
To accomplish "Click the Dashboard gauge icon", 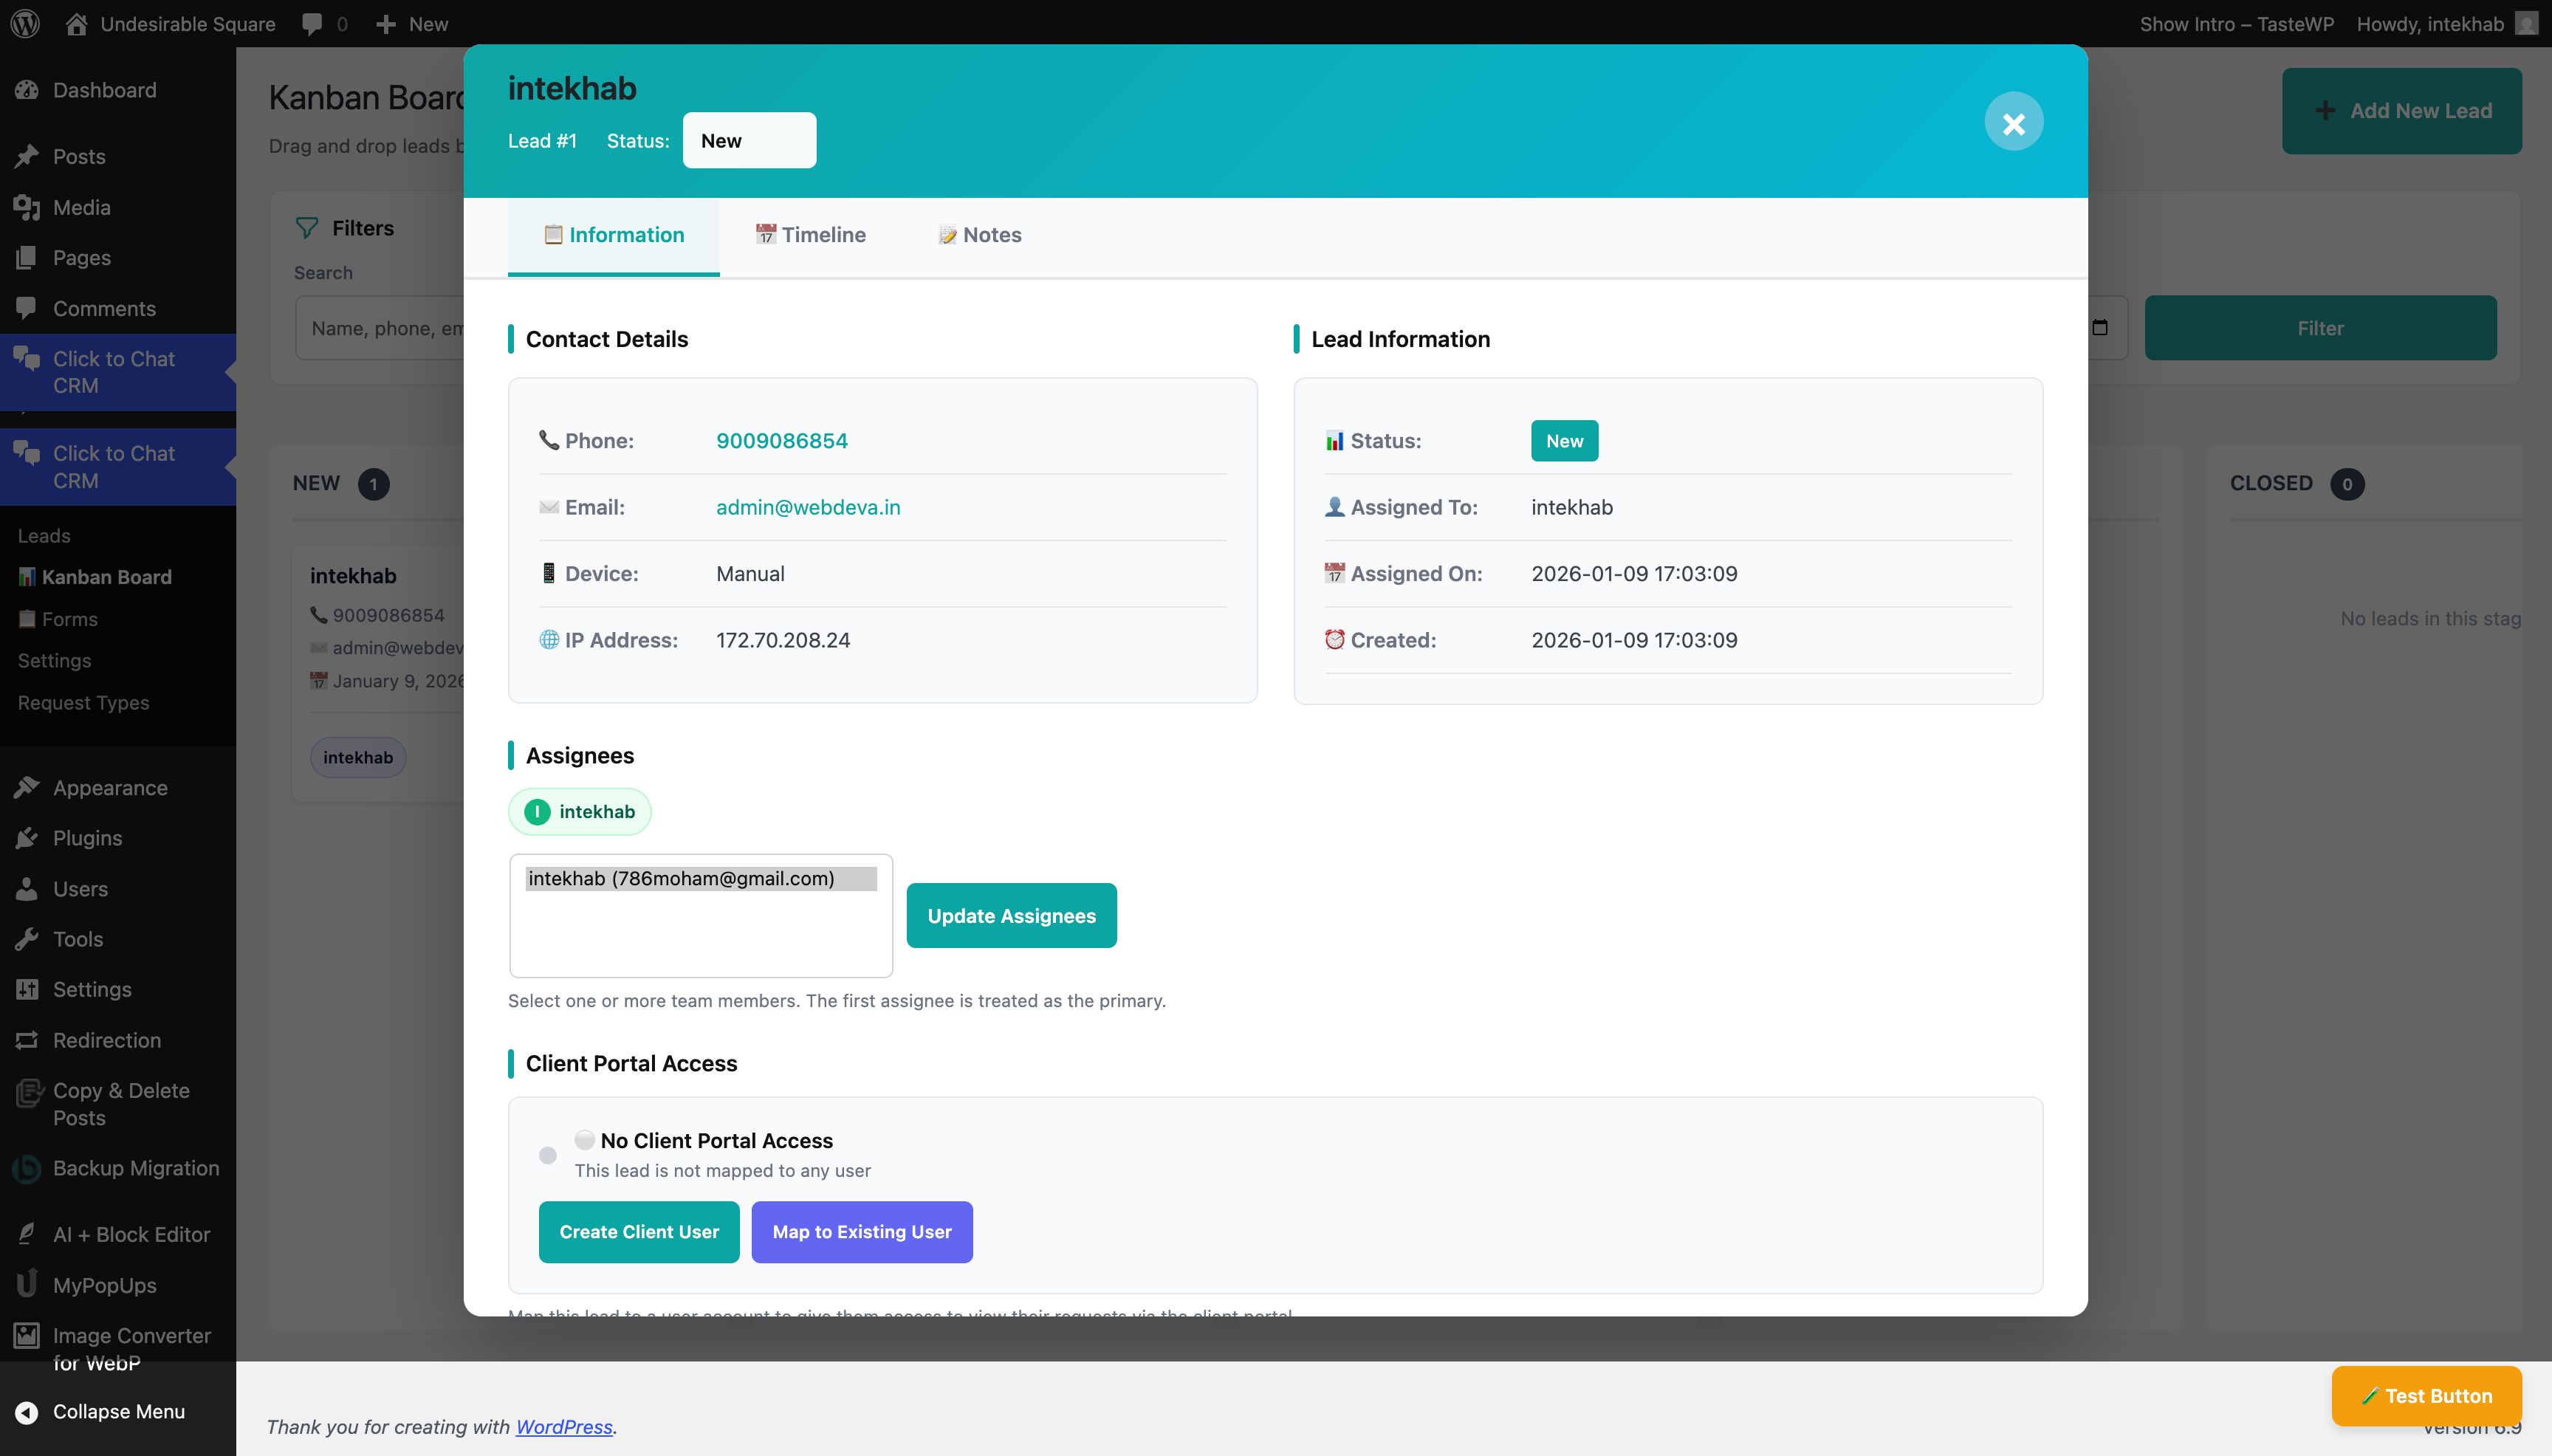I will (x=27, y=90).
